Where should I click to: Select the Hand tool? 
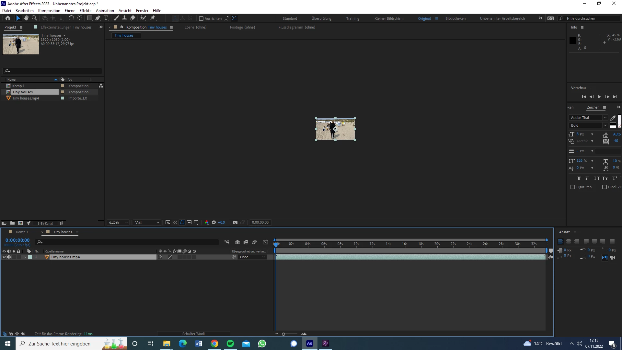(26, 18)
